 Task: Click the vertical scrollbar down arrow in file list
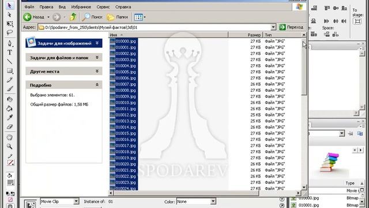(304, 187)
